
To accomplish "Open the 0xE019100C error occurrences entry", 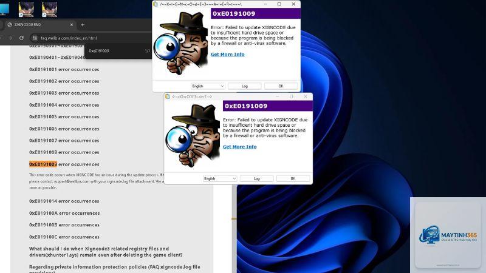I will 64,237.
